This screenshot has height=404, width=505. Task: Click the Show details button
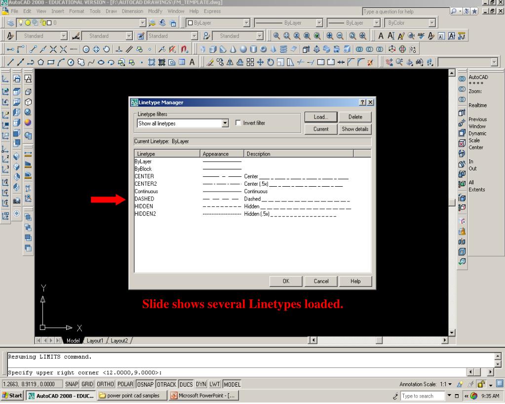point(355,129)
